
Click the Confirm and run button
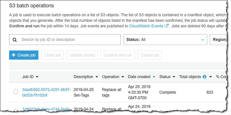[x=118, y=55]
